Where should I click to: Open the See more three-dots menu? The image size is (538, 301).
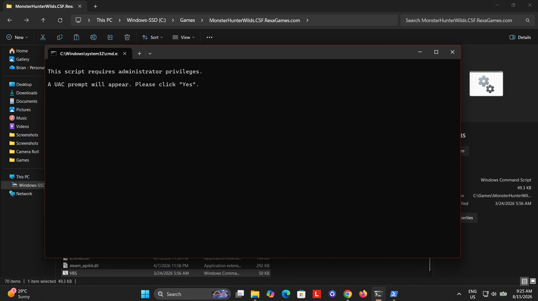209,37
